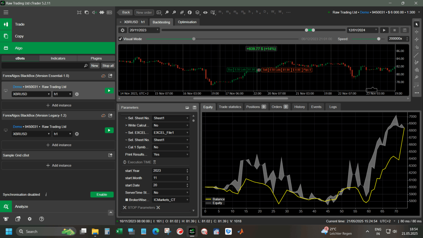
Task: Select the trend line drawing tool
Action: (416, 55)
